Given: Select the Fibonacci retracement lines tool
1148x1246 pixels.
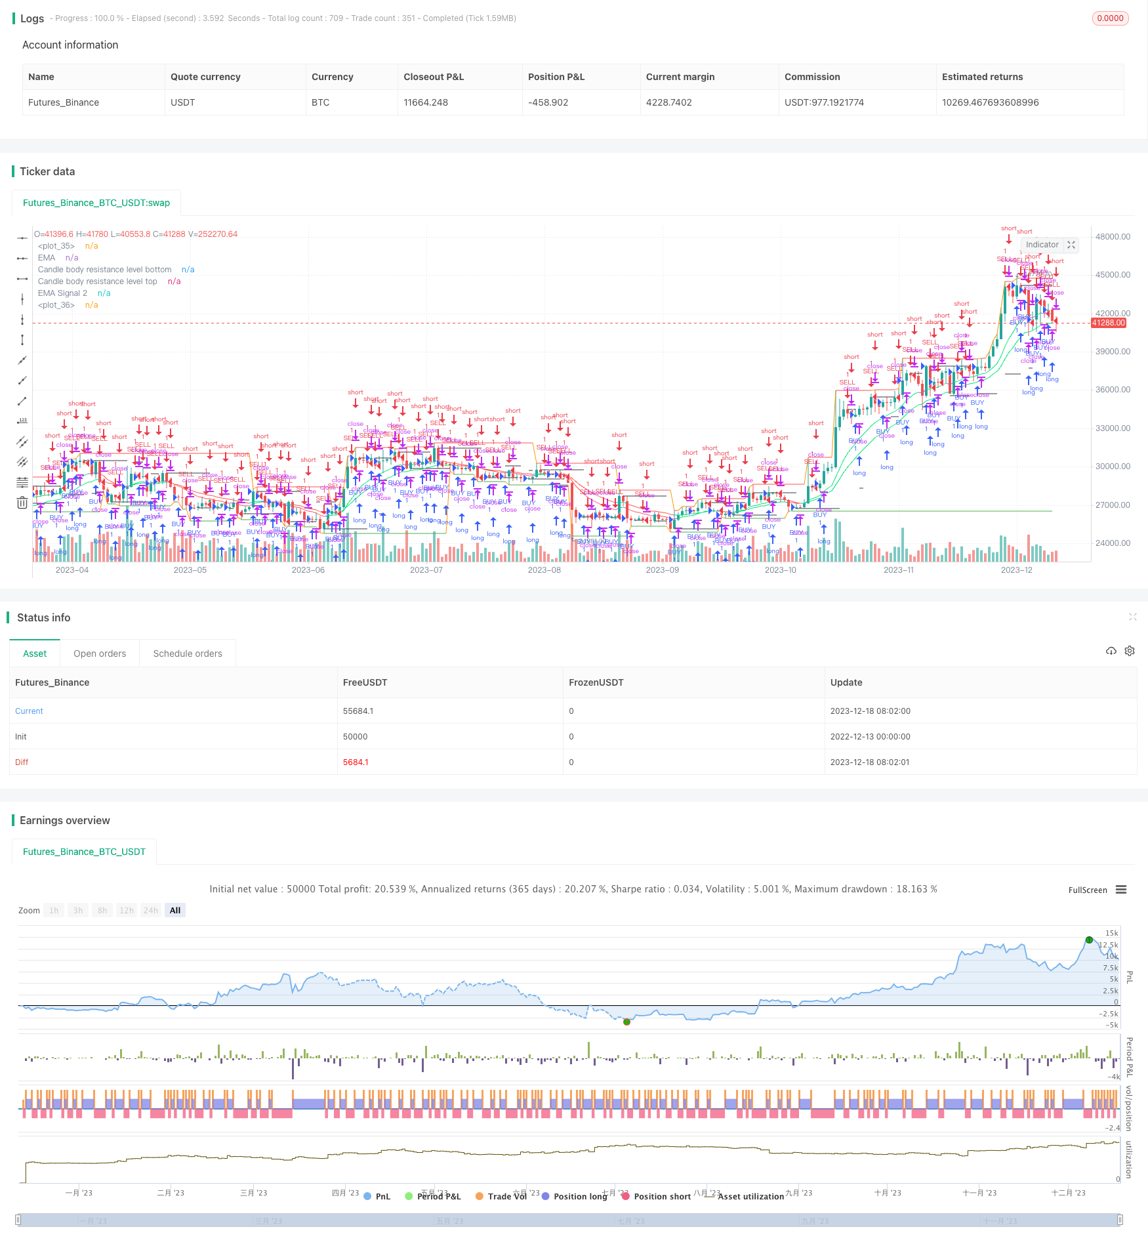Looking at the screenshot, I should [x=22, y=482].
